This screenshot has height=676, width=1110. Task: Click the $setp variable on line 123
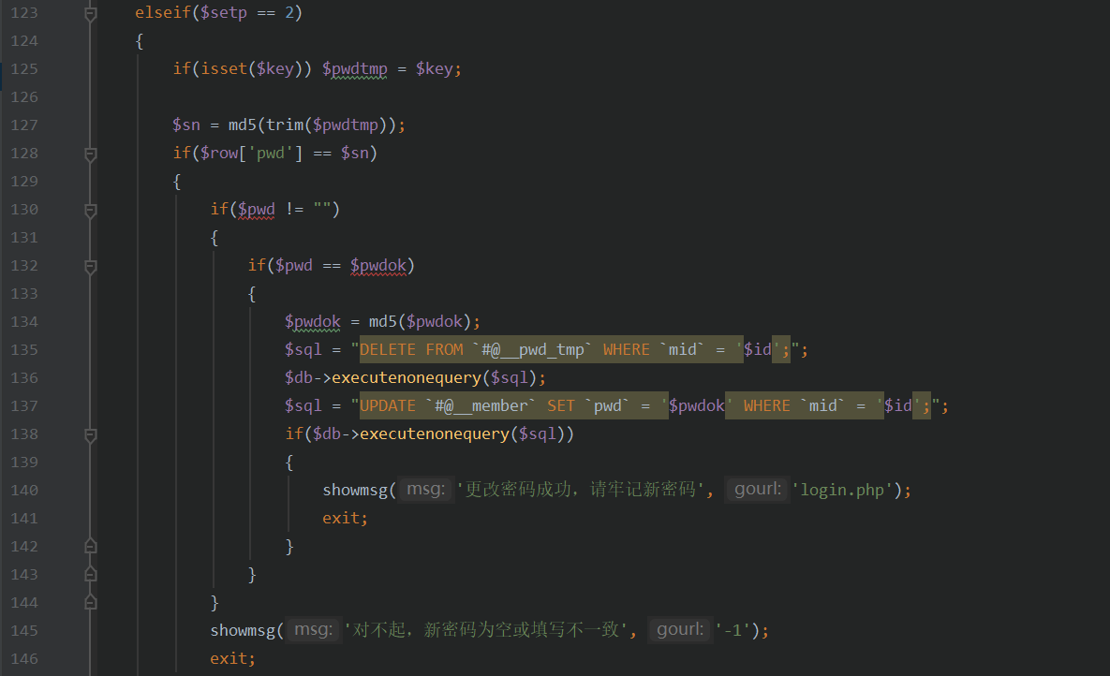coord(224,13)
